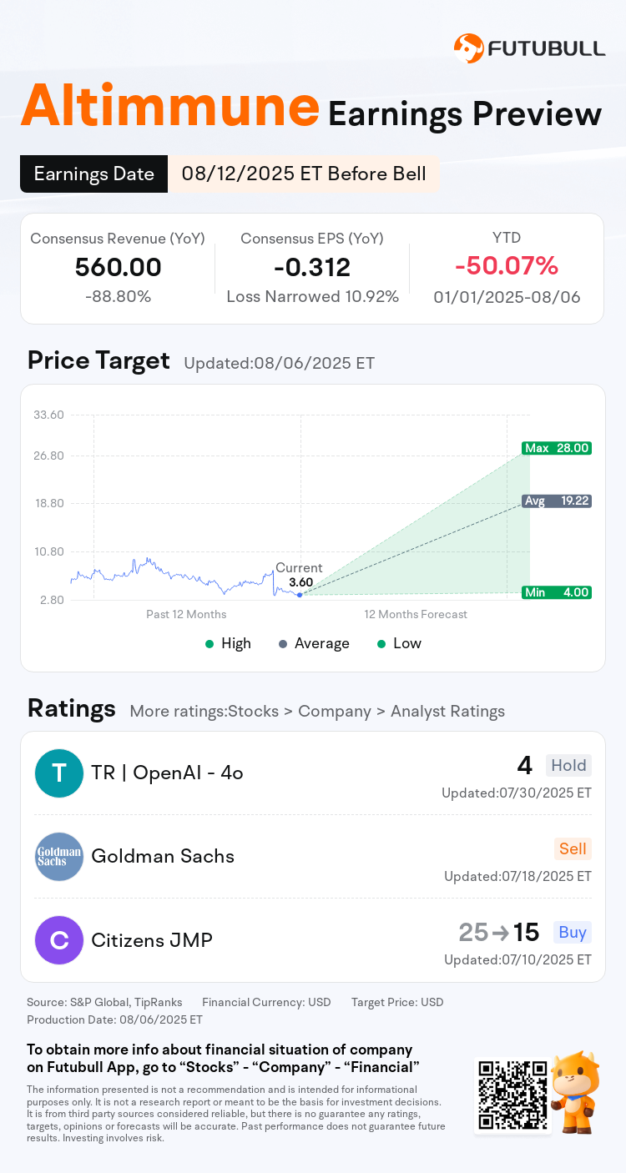Click the QR code image
Image resolution: width=626 pixels, height=1173 pixels.
[512, 1095]
